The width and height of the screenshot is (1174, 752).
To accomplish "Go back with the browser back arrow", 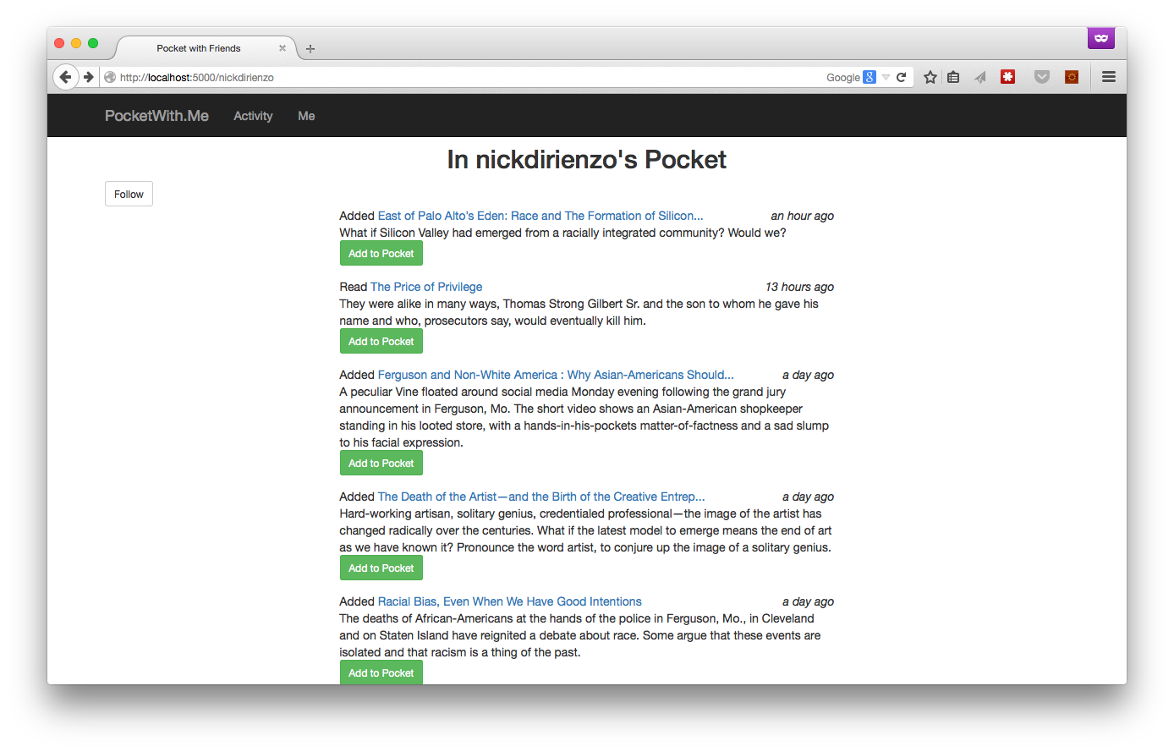I will (x=66, y=77).
